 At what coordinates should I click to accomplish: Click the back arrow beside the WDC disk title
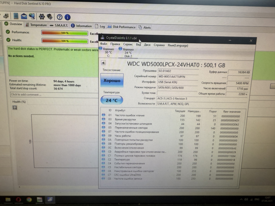click(x=103, y=63)
